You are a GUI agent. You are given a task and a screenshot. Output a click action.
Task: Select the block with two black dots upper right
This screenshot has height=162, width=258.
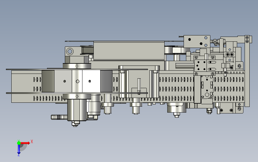coord(197,41)
